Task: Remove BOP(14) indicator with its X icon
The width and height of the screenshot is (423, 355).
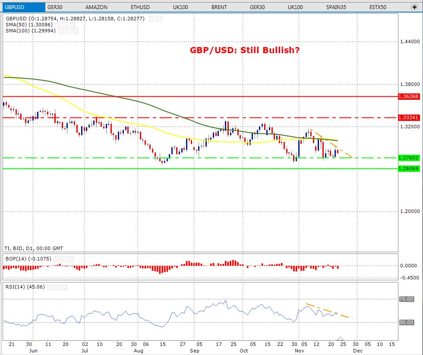Action: click(71, 259)
